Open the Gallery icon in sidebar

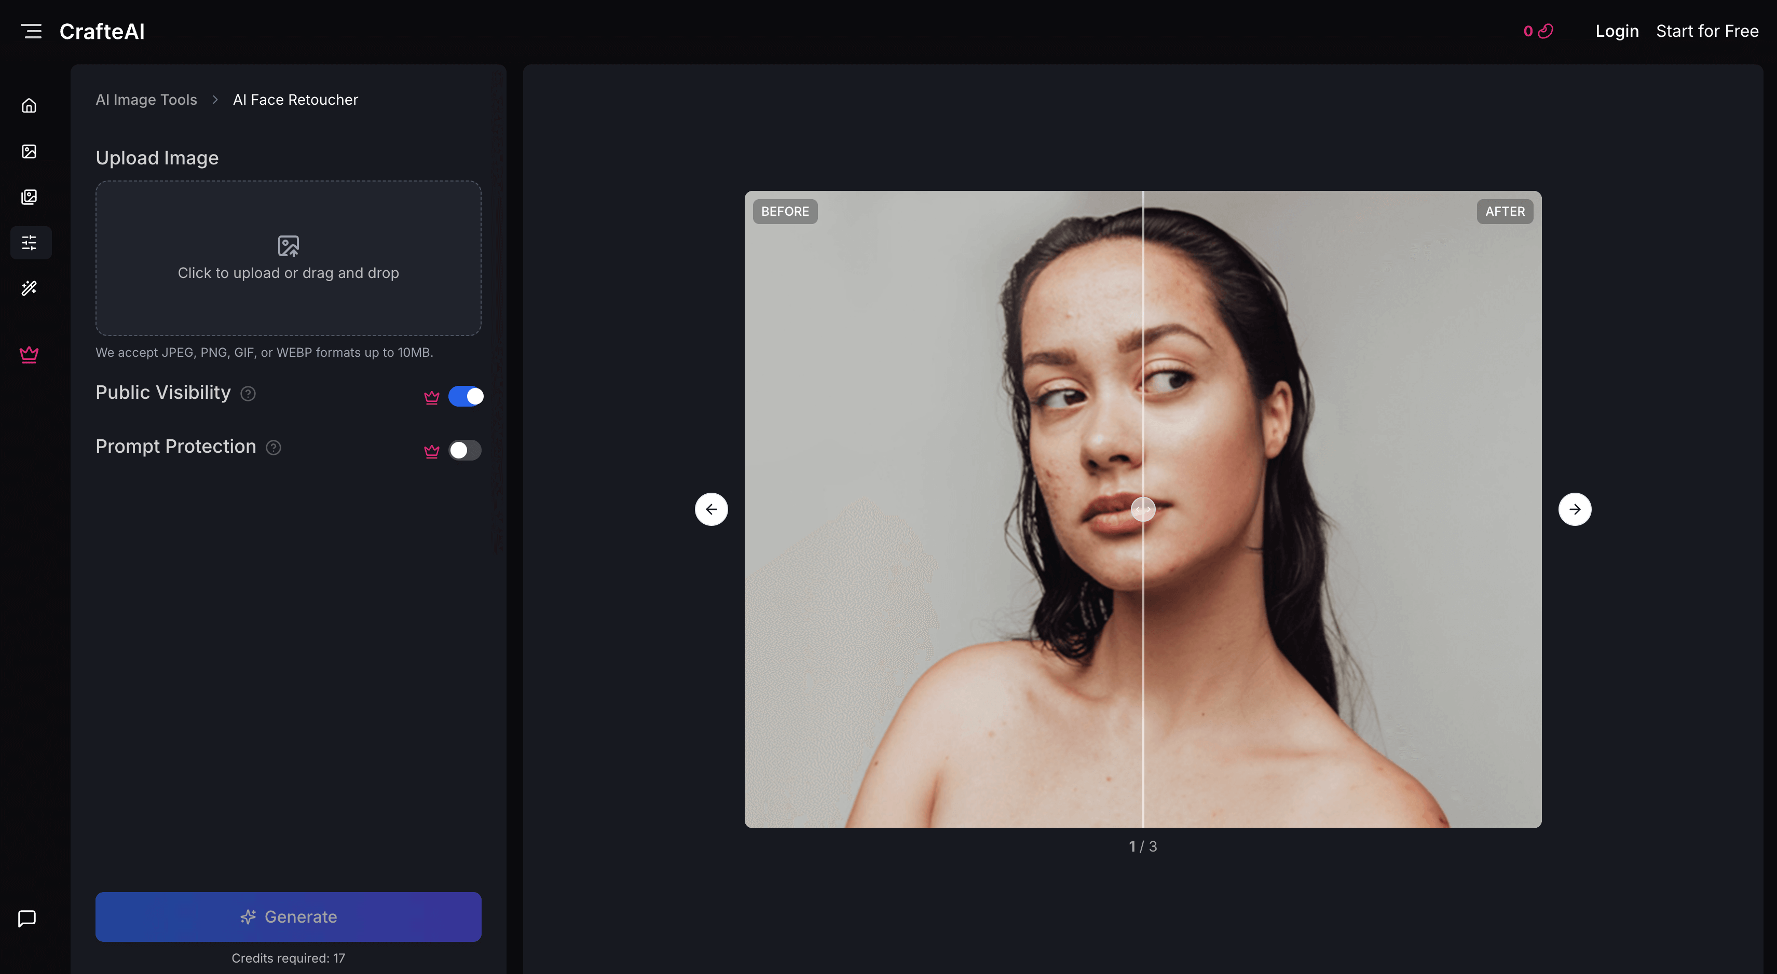coord(30,197)
